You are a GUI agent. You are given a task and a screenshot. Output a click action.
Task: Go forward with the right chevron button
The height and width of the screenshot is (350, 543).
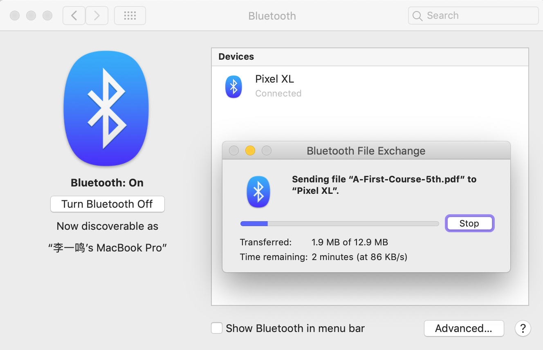pos(97,16)
